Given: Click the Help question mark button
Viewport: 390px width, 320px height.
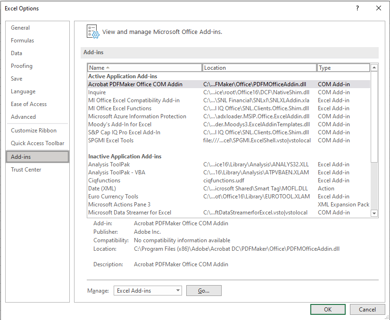Looking at the screenshot, I should 357,8.
